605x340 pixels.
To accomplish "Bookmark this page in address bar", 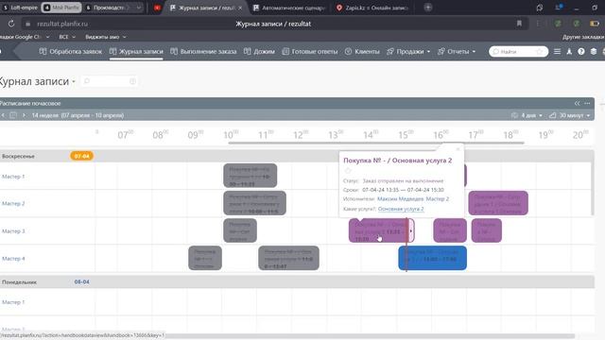I will [x=519, y=24].
